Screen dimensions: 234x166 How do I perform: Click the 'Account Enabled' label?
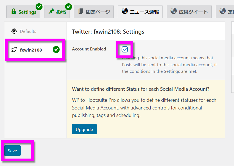(x=89, y=49)
